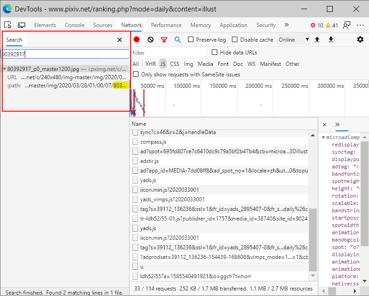Enable Disable cache checkbox
Screen dimensions: 369x296
[235, 39]
